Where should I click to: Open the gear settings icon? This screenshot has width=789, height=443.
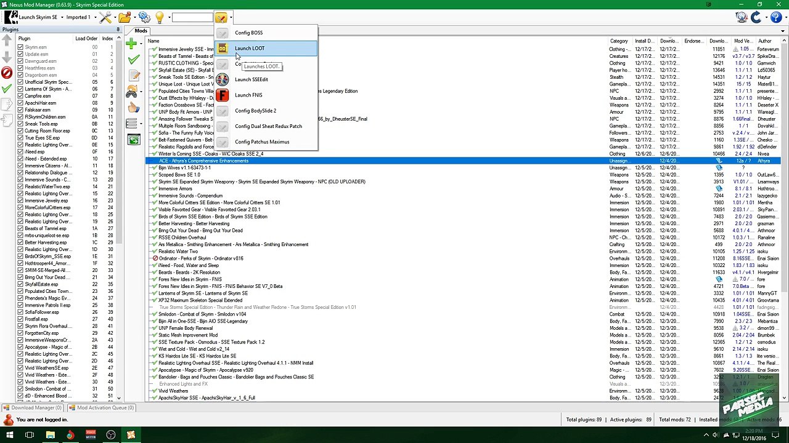pyautogui.click(x=144, y=17)
